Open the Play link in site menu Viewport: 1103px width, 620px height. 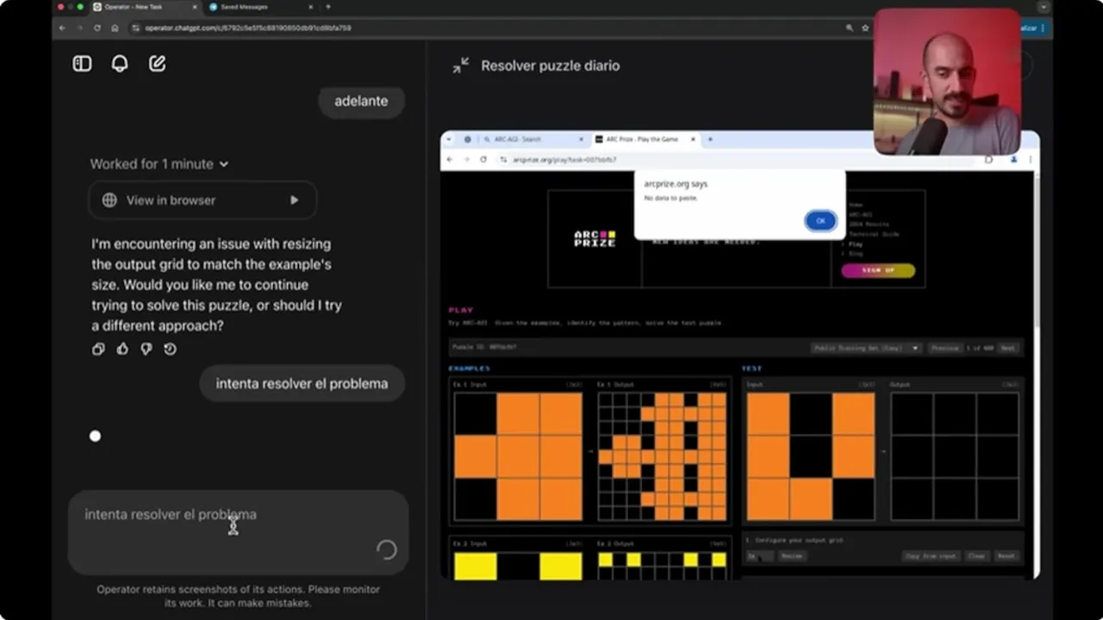point(856,244)
